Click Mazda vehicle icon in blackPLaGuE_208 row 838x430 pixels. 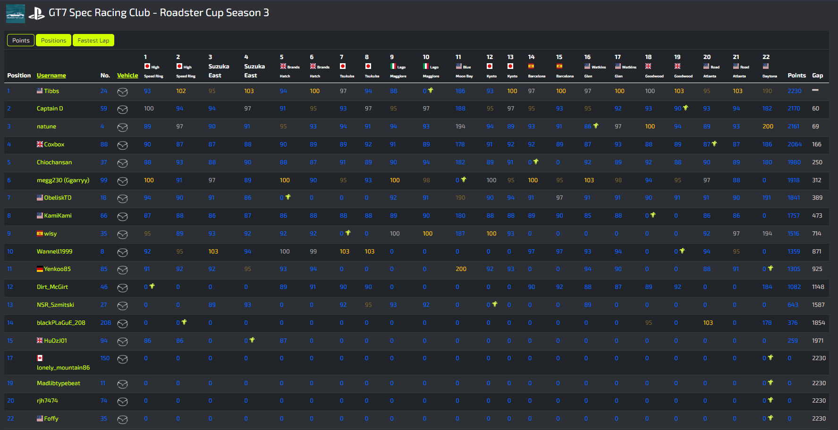coord(123,324)
